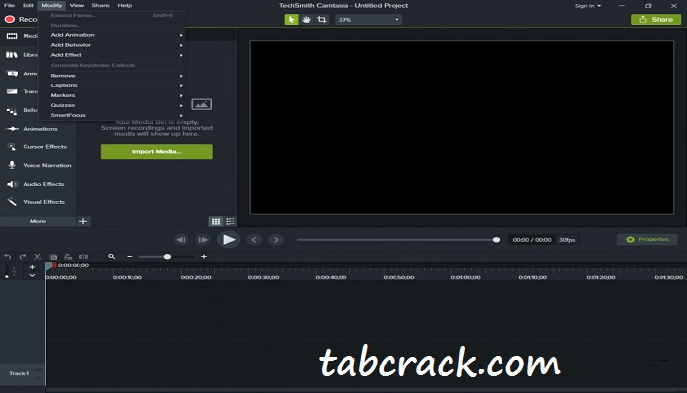Click the Copy icon in timeline toolbar
The image size is (687, 393).
coord(53,257)
